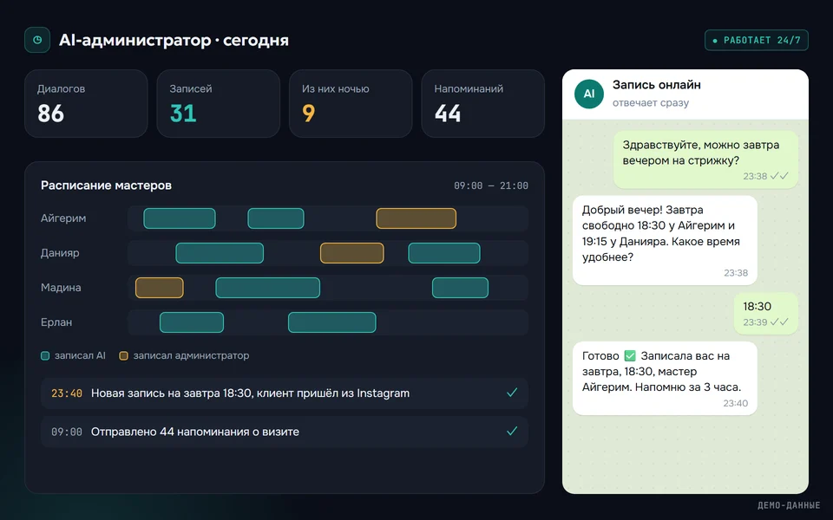This screenshot has height=520, width=833.
Task: Click checkmark on the 23:40 log entry
Action: click(x=512, y=393)
